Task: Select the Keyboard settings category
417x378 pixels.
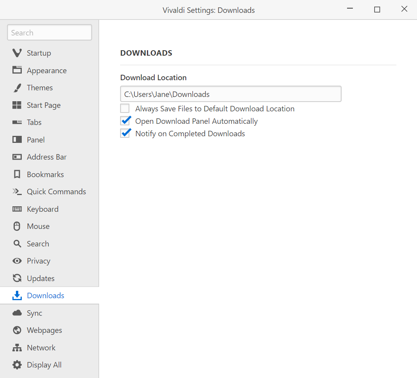Action: 42,209
